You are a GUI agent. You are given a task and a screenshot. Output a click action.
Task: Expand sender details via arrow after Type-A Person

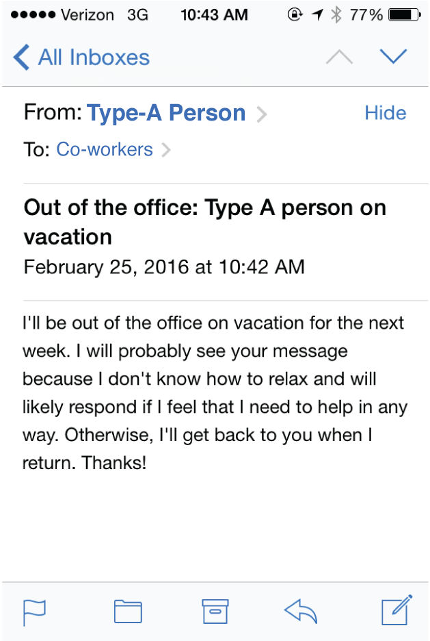point(262,114)
